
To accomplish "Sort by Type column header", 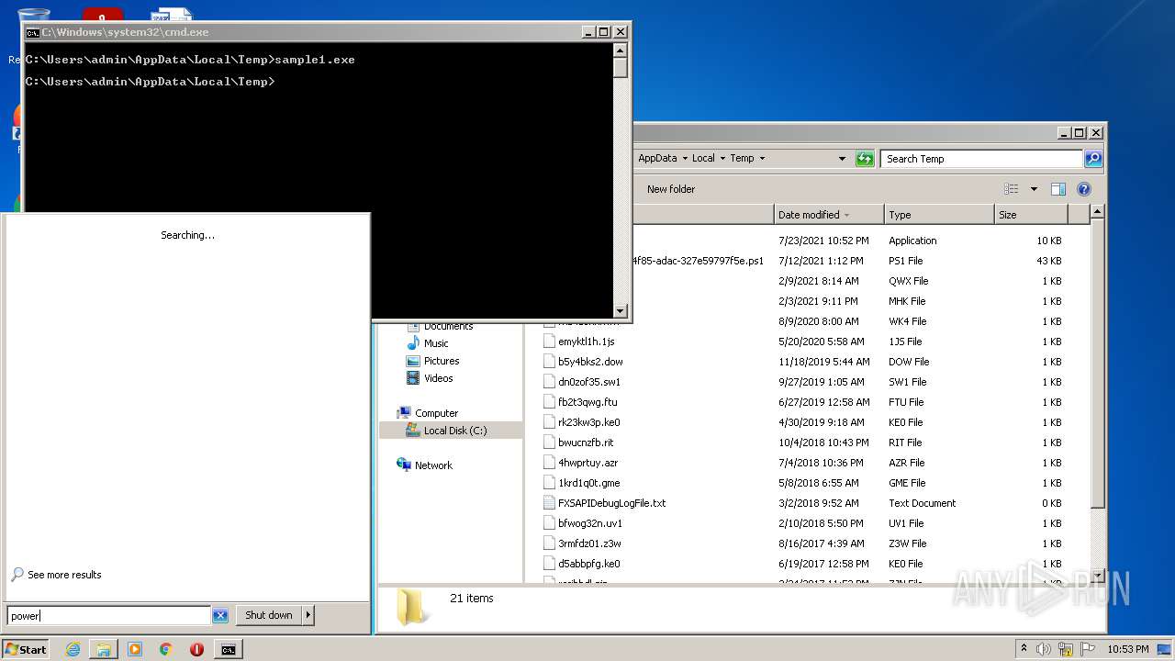I will click(x=939, y=215).
